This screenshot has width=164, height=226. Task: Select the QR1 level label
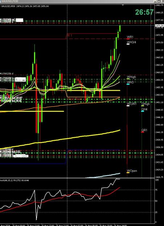(144, 130)
